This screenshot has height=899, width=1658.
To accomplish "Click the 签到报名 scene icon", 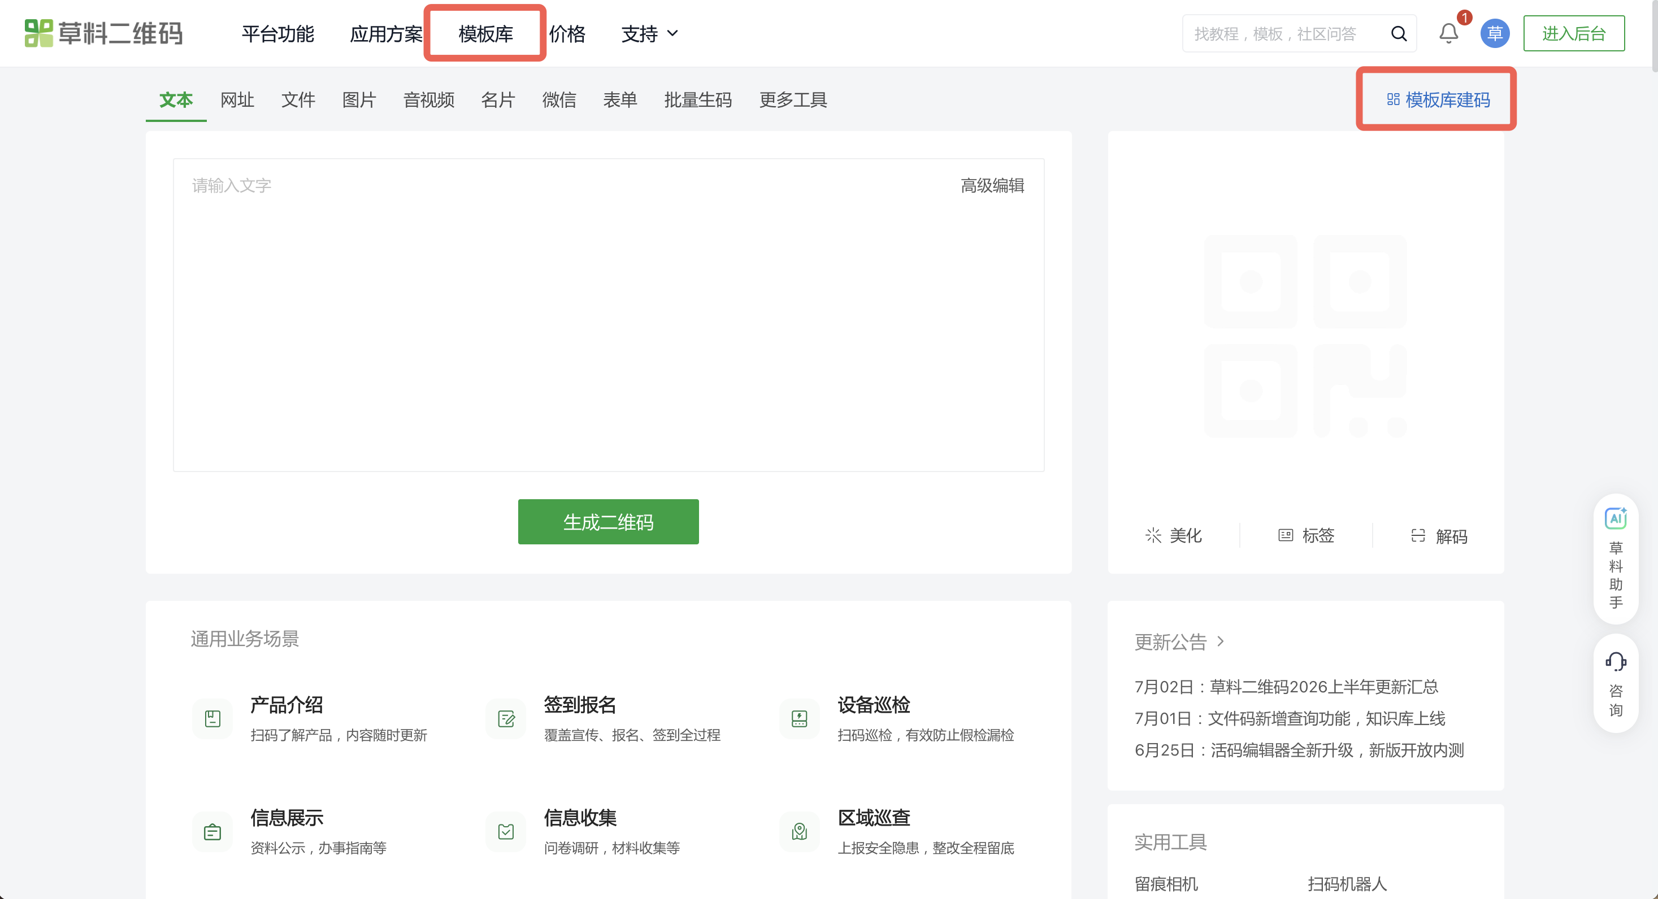I will [506, 719].
